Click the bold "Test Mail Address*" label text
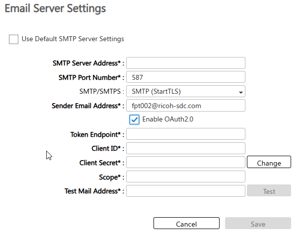 [x=93, y=191]
